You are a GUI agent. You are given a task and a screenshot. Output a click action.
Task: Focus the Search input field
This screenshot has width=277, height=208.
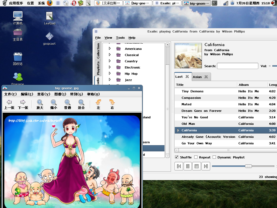[238, 66]
